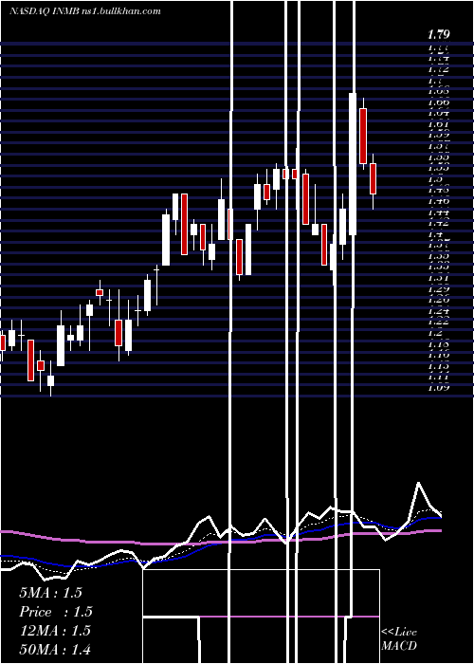Click the Price : 1.5 readout
The image size is (474, 664).
56,612
